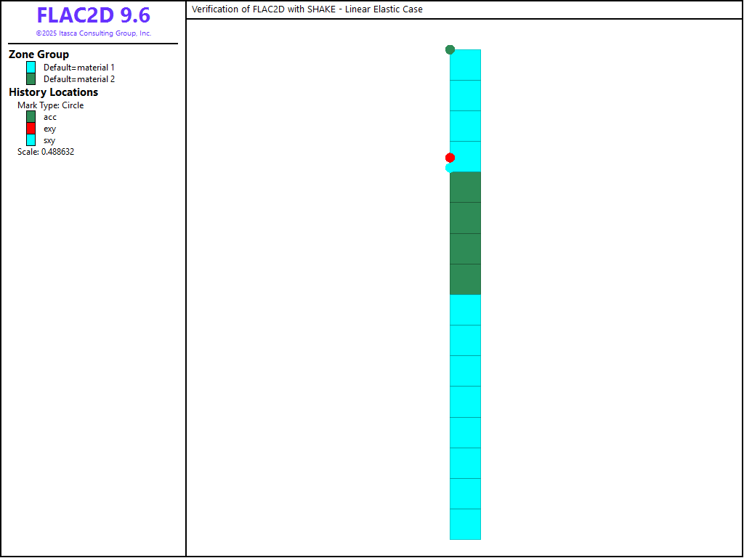Click the Default=material 1 legend label

(78, 68)
